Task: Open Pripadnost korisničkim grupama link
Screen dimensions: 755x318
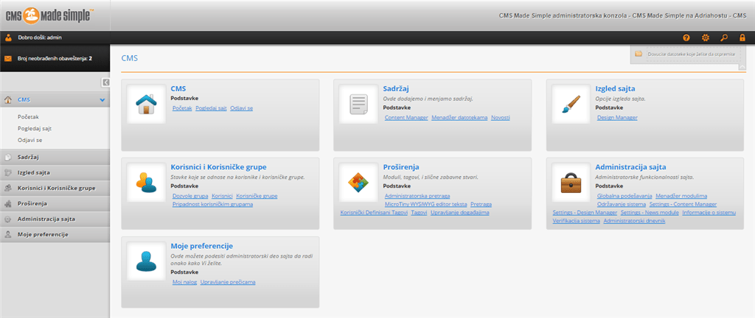Action: (212, 204)
